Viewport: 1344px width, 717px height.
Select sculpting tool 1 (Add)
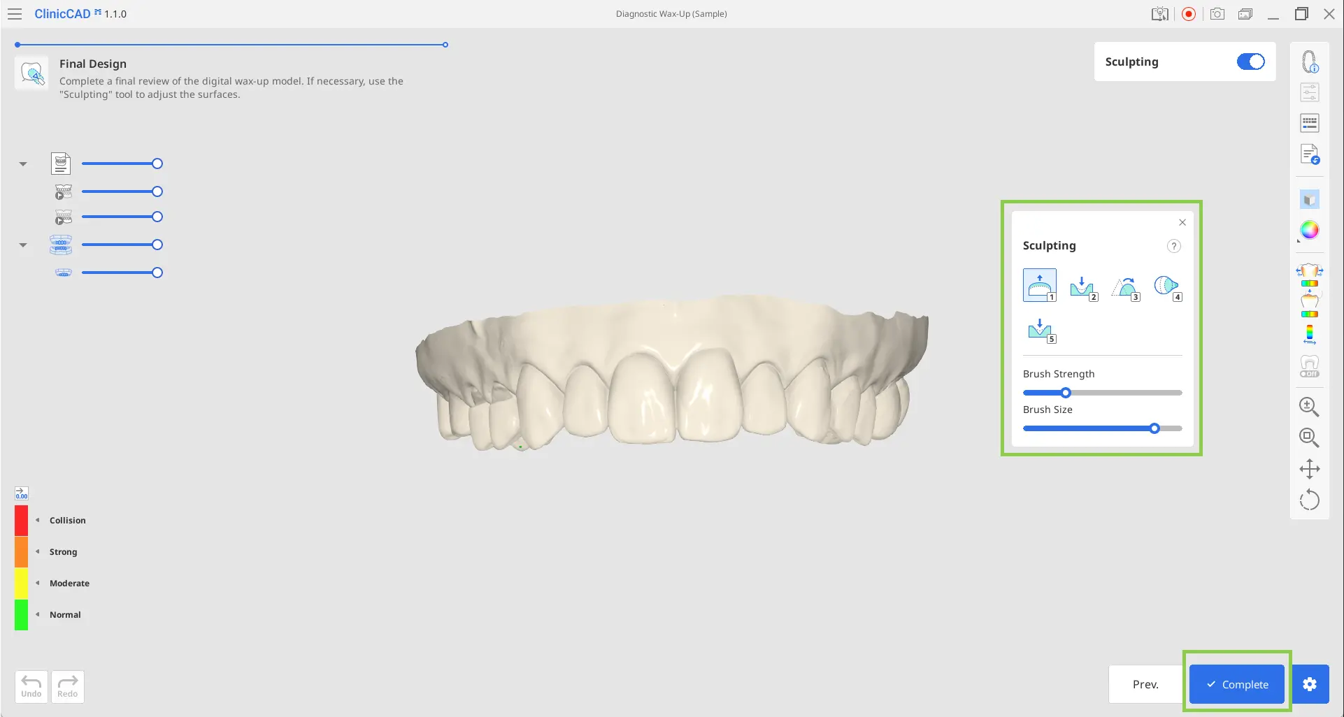pos(1040,285)
